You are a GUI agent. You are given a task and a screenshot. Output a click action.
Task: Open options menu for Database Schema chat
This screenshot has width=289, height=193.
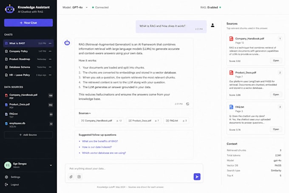tap(50, 67)
